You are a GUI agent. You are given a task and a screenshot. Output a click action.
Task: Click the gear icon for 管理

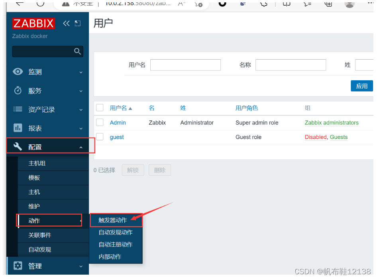tap(18, 265)
